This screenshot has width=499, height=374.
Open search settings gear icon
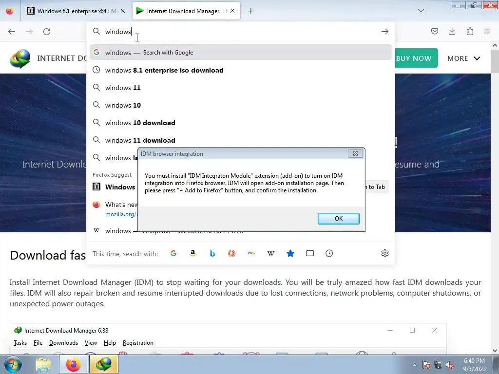point(385,253)
